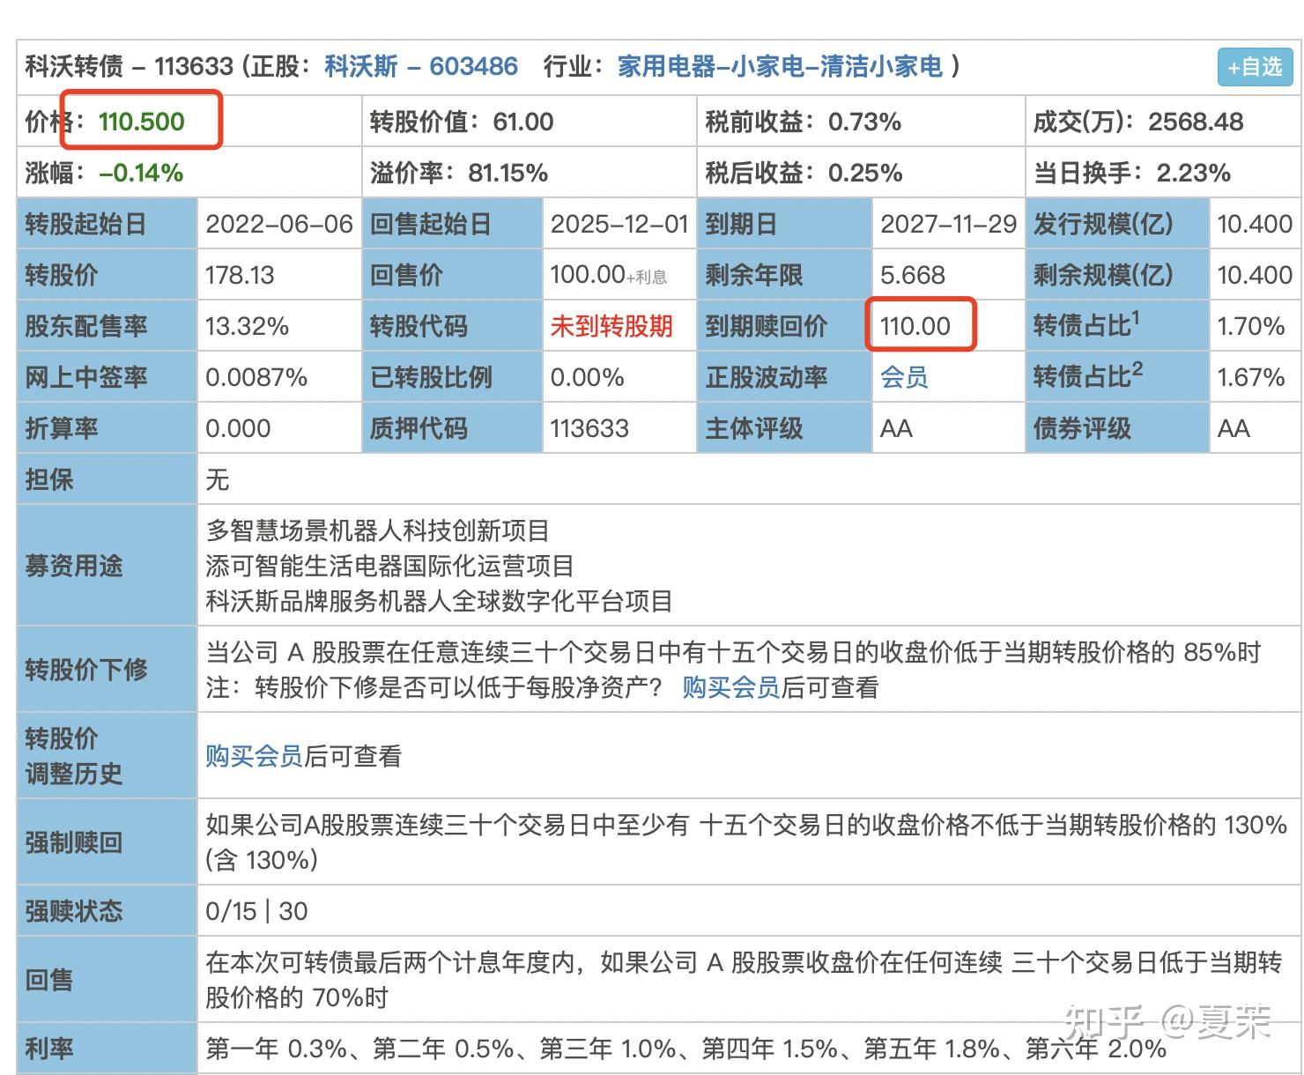Select 债券评级 value AA
The height and width of the screenshot is (1075, 1304).
(x=1234, y=428)
